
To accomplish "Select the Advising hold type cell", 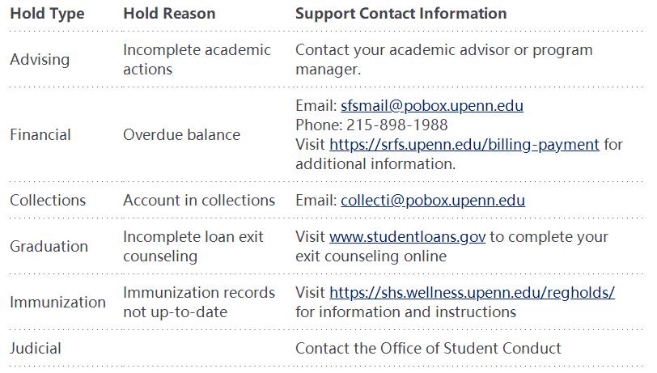I will 40,60.
